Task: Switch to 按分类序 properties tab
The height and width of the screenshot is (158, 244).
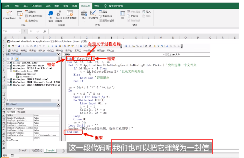Action: [21, 112]
